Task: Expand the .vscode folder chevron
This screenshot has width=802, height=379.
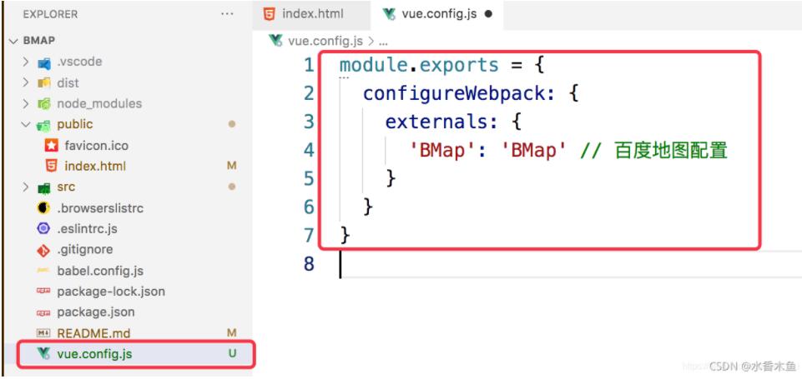Action: pos(26,62)
